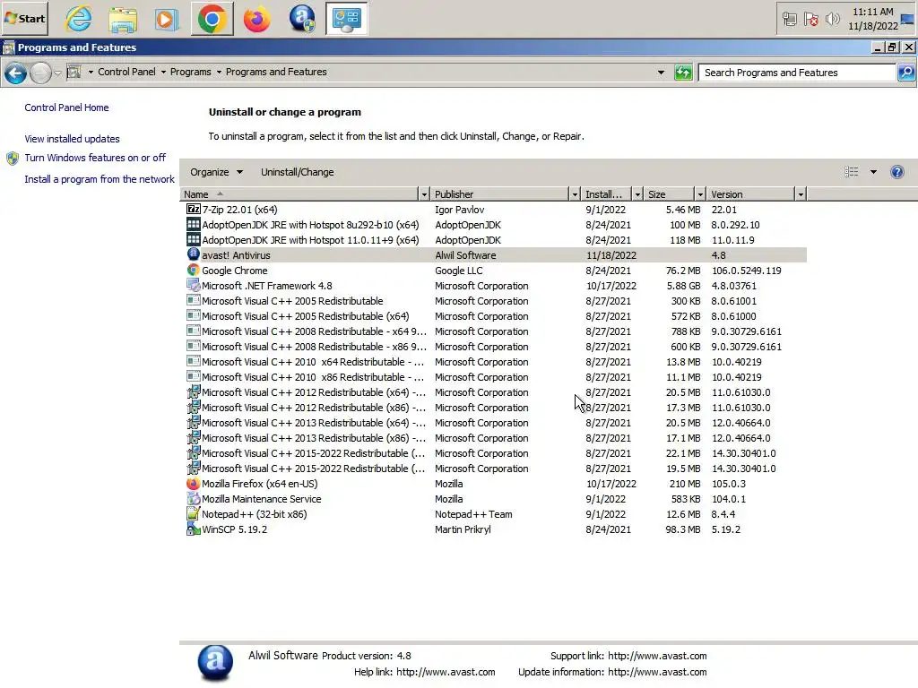918x688 pixels.
Task: Click Programs in the breadcrumb path
Action: point(190,72)
